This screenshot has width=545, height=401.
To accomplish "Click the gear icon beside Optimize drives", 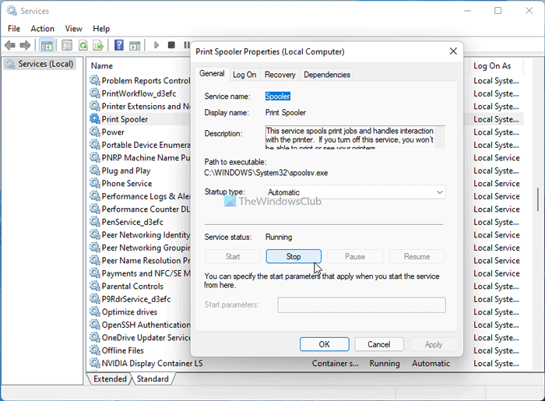I will pos(94,311).
